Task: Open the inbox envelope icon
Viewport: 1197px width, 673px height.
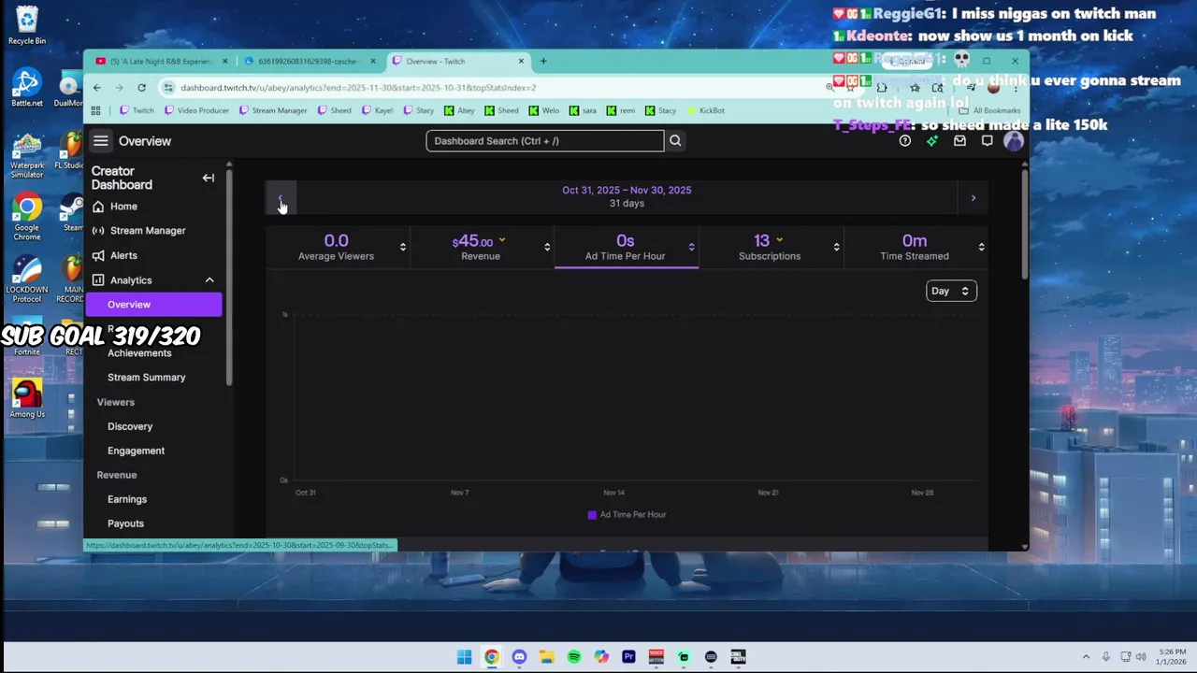Action: click(959, 141)
